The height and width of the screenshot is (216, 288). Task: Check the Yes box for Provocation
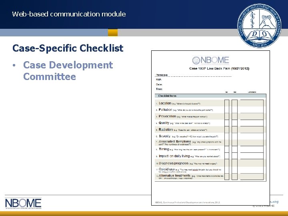point(234,116)
